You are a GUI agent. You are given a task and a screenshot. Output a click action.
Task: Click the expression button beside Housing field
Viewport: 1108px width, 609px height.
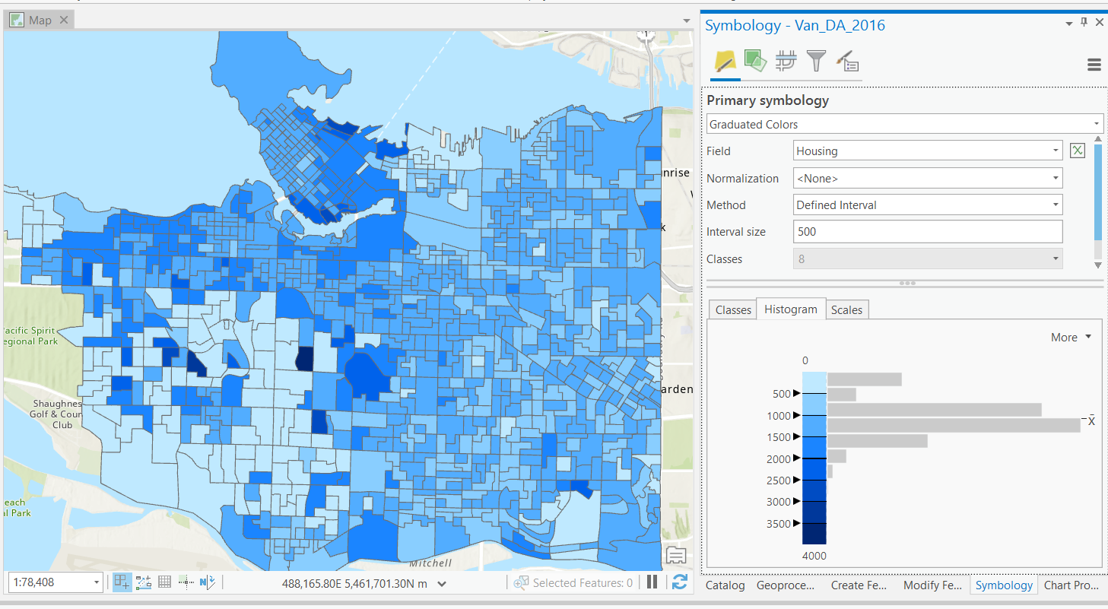1077,151
